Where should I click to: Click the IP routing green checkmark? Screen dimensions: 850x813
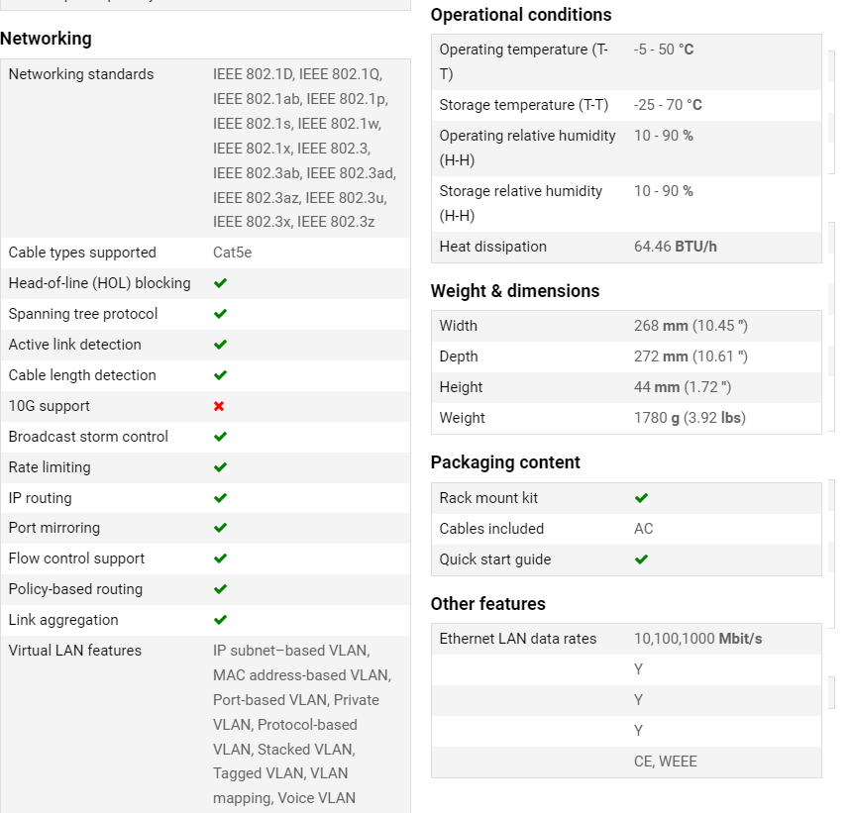pos(220,498)
